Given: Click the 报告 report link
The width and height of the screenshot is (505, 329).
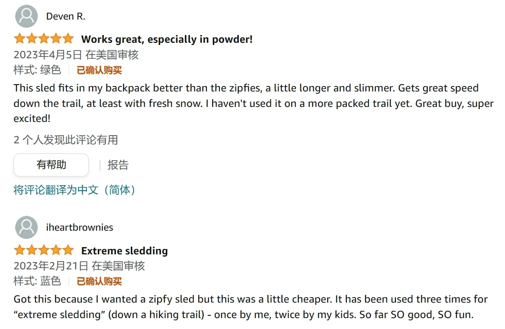Looking at the screenshot, I should pos(118,165).
